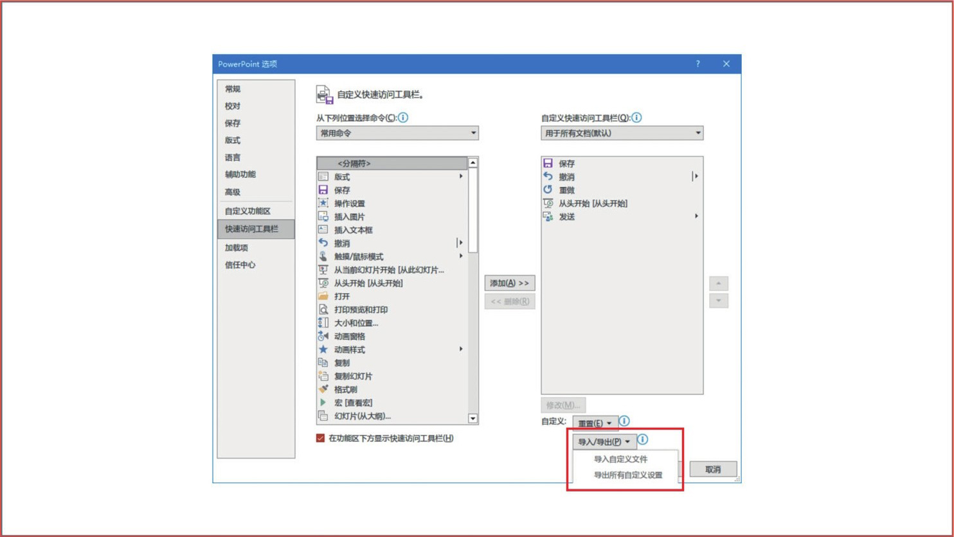
Task: Click the Animation Pane (动画窗格) icon
Action: 323,336
